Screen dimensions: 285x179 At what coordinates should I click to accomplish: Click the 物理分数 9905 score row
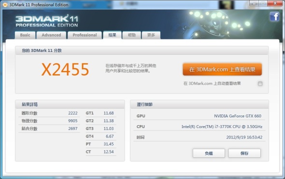click(49, 121)
